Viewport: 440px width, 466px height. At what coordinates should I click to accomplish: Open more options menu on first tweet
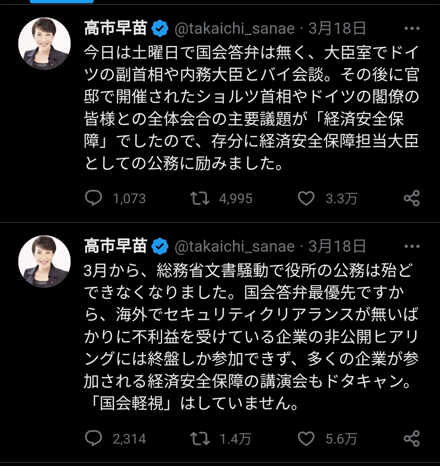coord(411,29)
